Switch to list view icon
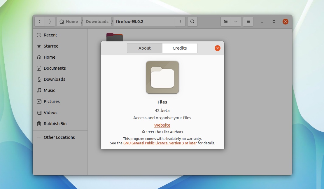This screenshot has width=324, height=189. tap(226, 22)
